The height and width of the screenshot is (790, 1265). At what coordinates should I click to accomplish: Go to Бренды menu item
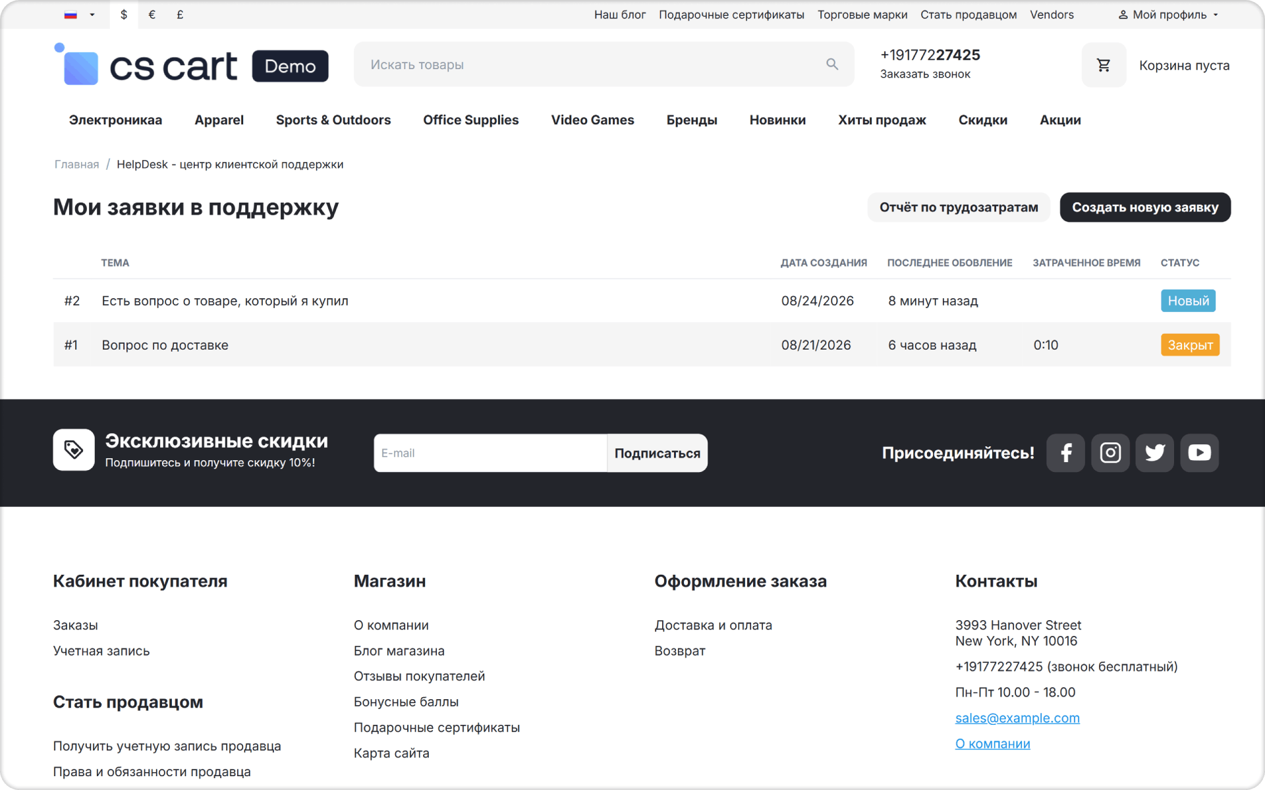click(x=692, y=120)
